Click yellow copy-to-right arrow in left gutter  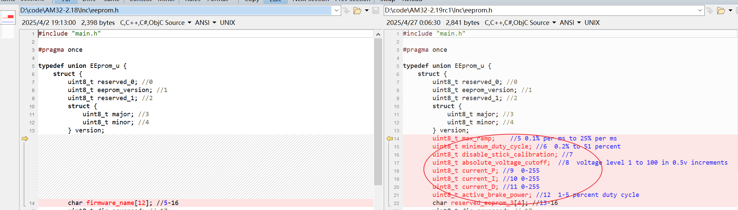[25, 138]
